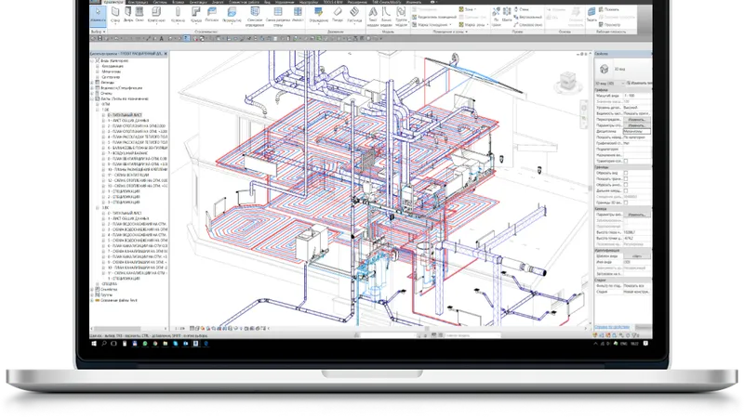Click the Задать work plane tool
Screen dimensions: 744x418
tap(591, 15)
